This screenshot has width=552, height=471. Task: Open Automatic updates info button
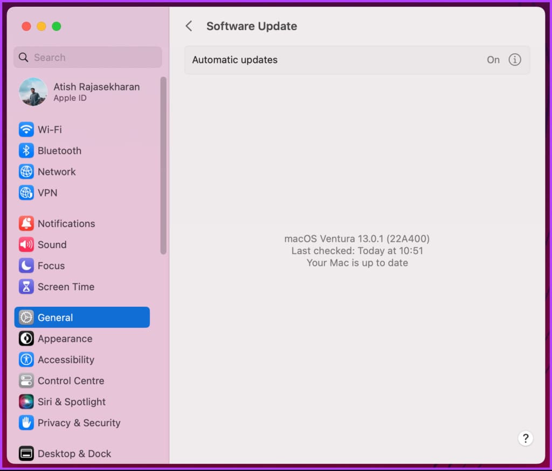(x=515, y=60)
